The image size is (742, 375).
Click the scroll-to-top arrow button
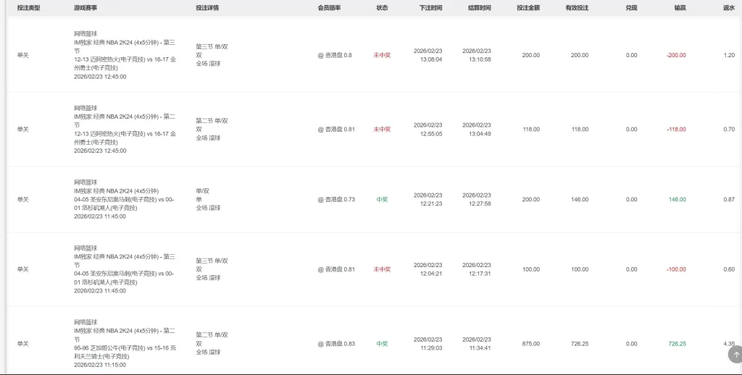[734, 355]
